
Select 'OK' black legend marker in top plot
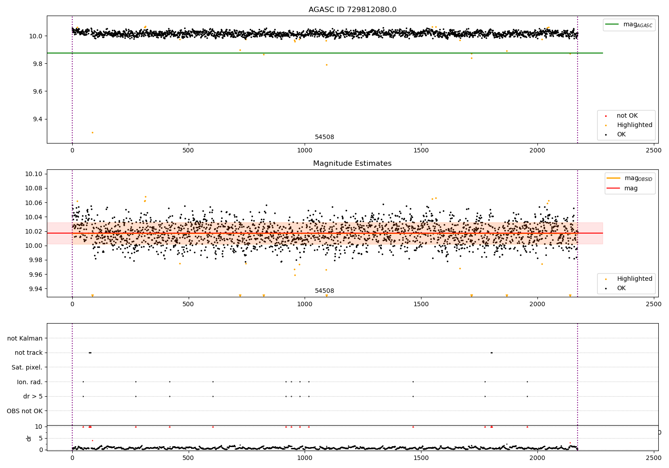click(x=606, y=135)
